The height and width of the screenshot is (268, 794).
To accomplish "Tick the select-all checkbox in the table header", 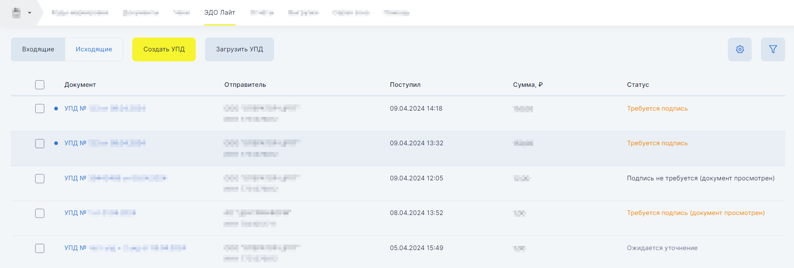I will (40, 85).
